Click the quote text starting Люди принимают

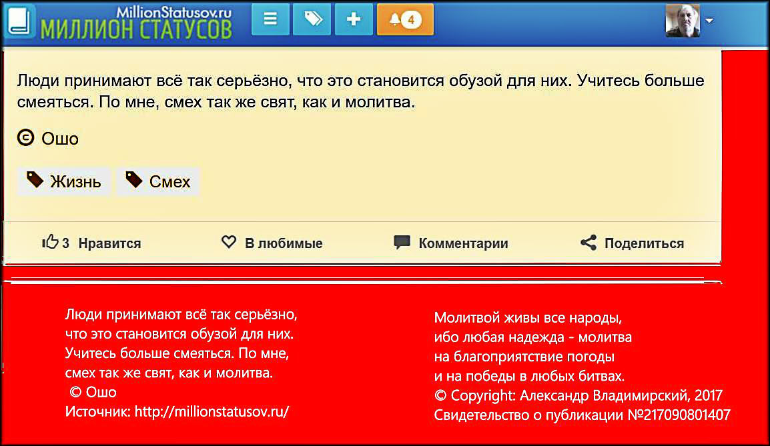click(x=360, y=91)
